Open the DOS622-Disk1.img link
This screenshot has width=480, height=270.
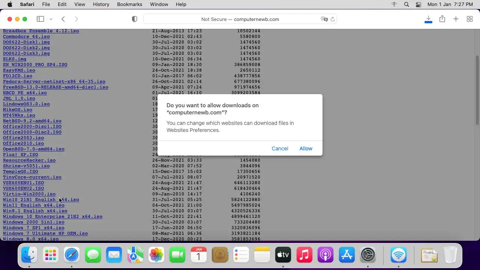coord(26,42)
